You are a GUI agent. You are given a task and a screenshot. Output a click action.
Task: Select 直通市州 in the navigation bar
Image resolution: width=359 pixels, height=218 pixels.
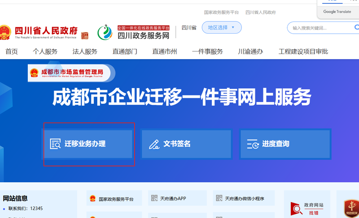pos(165,51)
